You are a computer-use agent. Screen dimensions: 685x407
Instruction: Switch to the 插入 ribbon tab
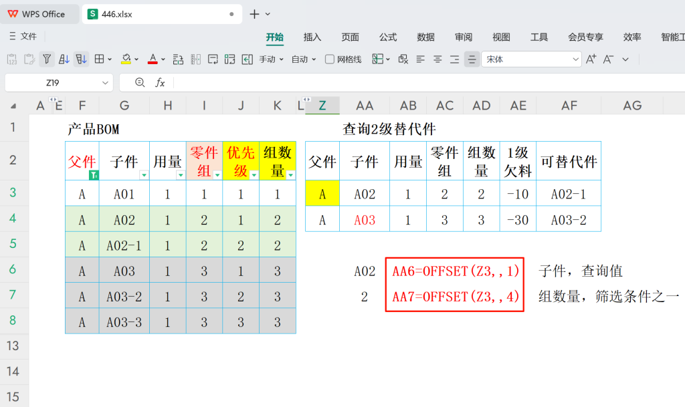click(x=312, y=37)
